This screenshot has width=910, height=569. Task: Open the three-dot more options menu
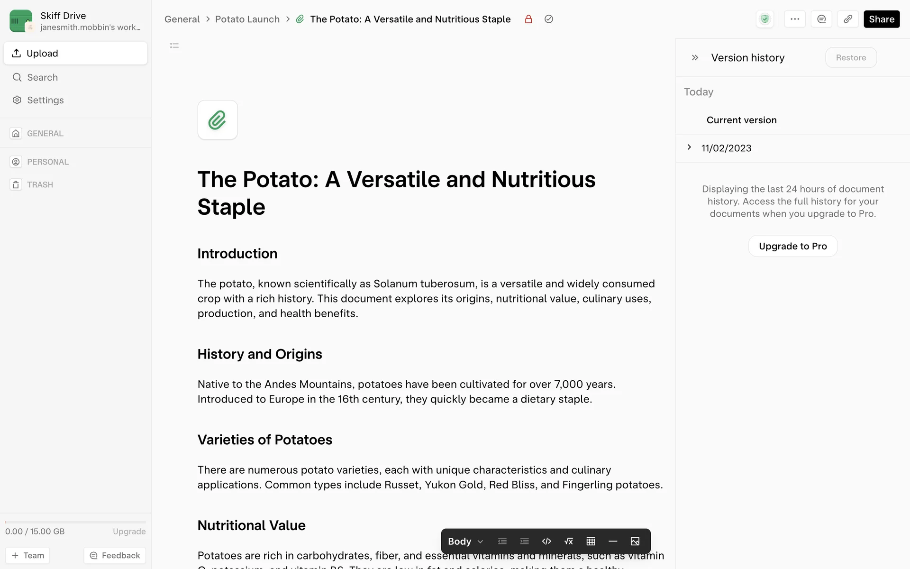coord(795,19)
